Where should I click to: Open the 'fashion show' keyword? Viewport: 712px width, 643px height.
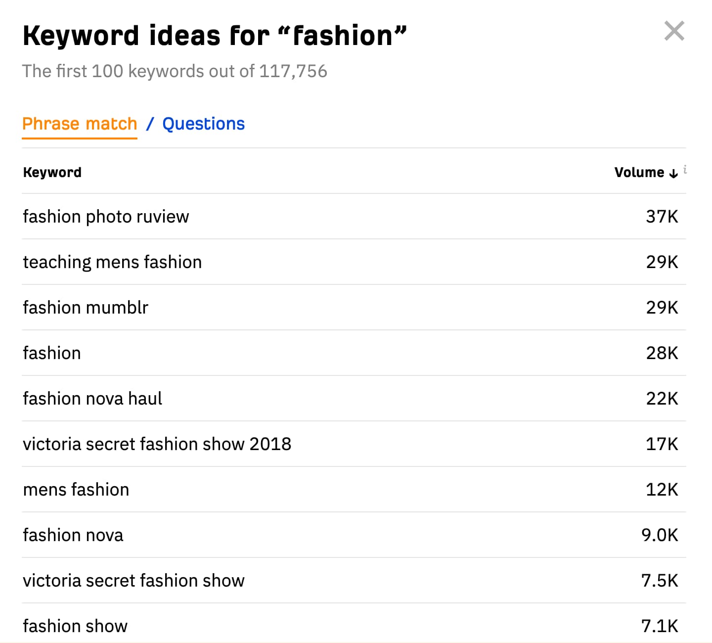tap(75, 626)
